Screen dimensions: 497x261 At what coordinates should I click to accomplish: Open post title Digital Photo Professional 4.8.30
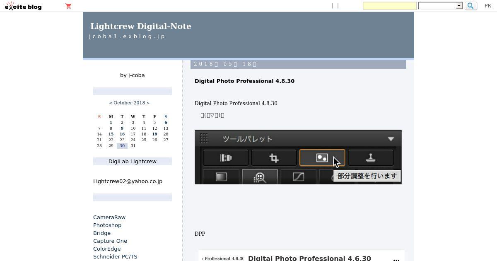pyautogui.click(x=244, y=81)
